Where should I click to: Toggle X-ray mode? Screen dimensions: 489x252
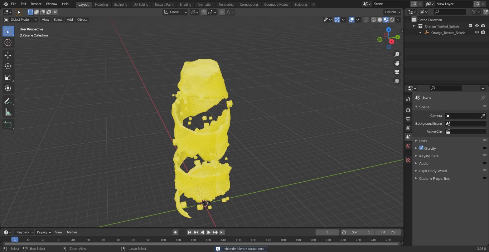365,20
